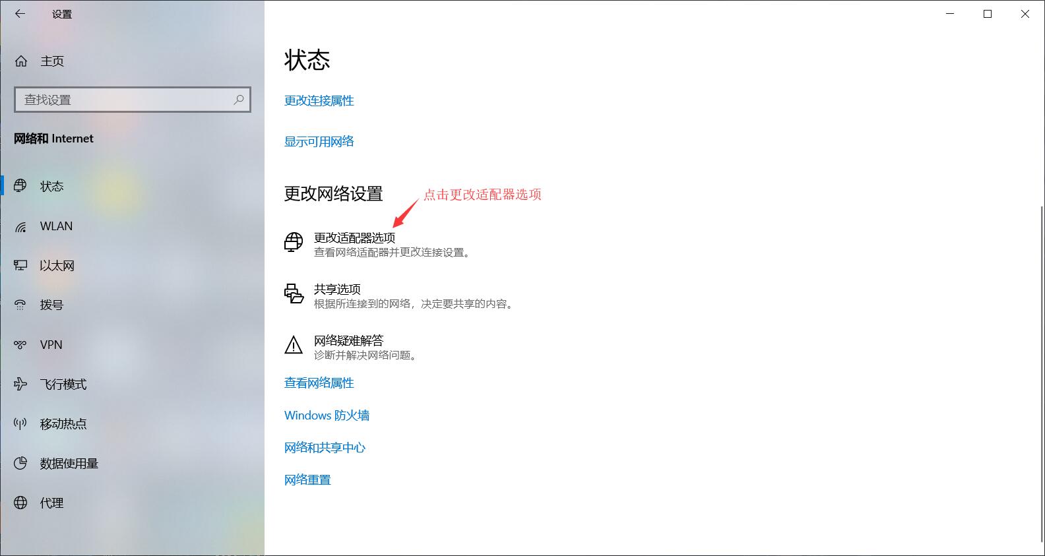
Task: Click the back arrow in Settings
Action: click(20, 14)
